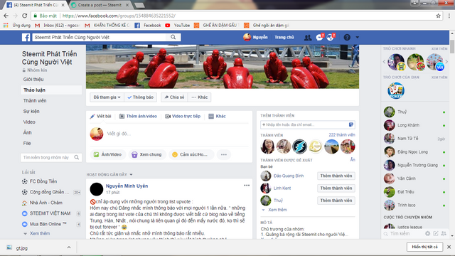The width and height of the screenshot is (455, 256).
Task: Open chat with Nguyễn Trường Giang
Action: [x=415, y=165]
